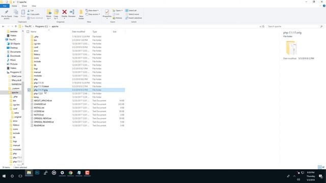
Task: Go back with the back arrow
Action: pyautogui.click(x=3, y=26)
